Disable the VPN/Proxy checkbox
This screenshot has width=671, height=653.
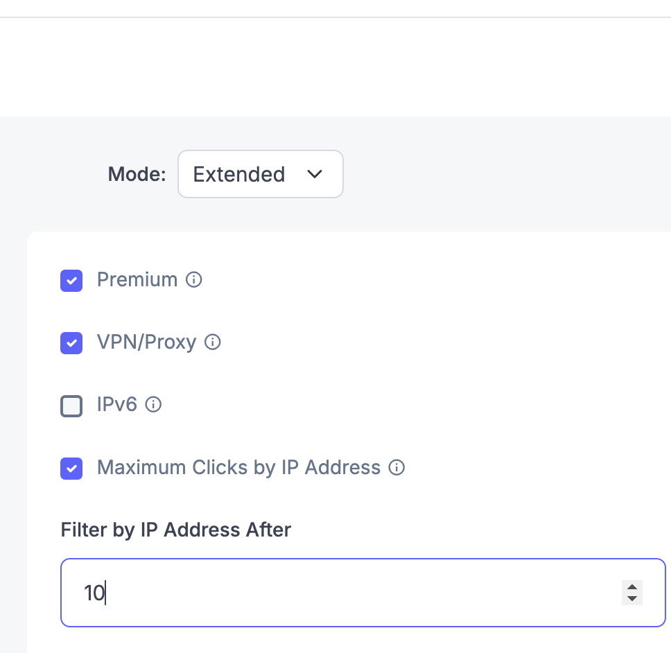pyautogui.click(x=71, y=343)
